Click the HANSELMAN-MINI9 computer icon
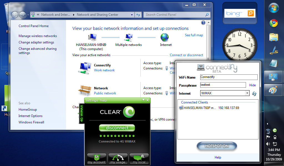 pyautogui.click(x=92, y=38)
